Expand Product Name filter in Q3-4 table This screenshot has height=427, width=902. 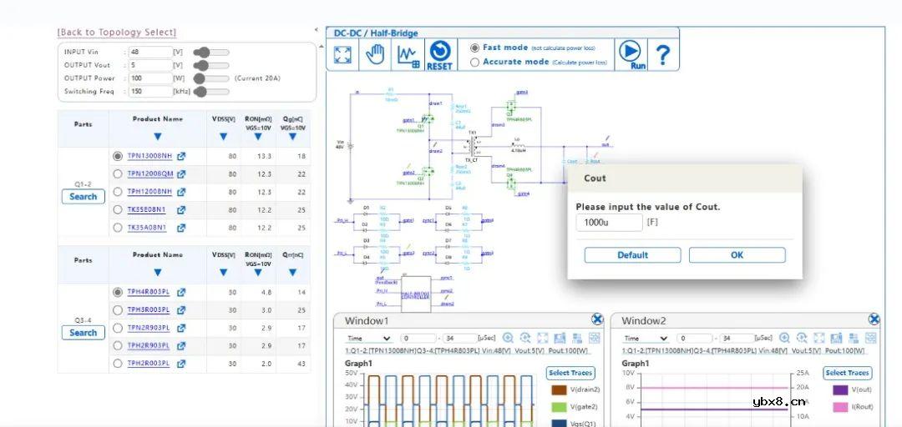(x=157, y=272)
